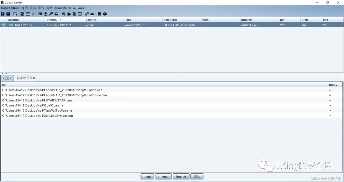The image size is (344, 182).
Task: Click the path column header in script list
Action: [165, 85]
